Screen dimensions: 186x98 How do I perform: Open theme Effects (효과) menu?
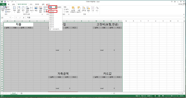8,12
